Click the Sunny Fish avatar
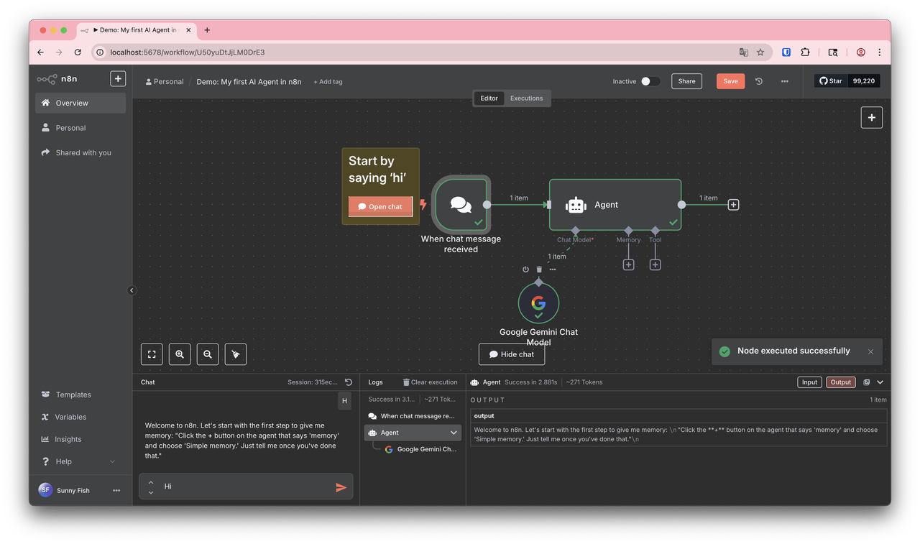 click(45, 489)
